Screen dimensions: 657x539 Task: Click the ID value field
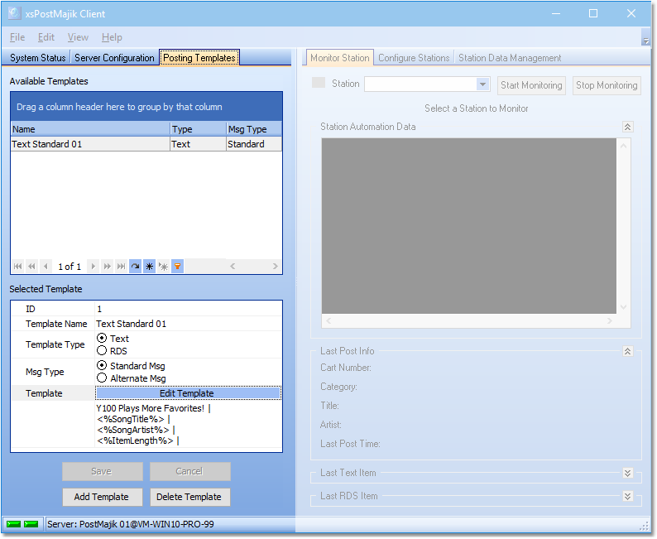pyautogui.click(x=188, y=309)
